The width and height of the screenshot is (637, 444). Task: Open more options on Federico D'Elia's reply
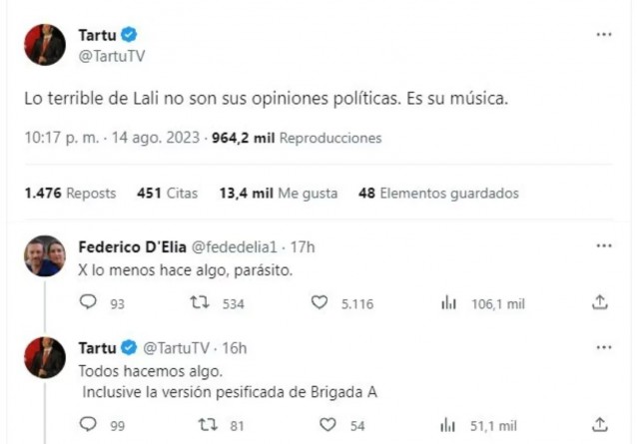(x=603, y=245)
